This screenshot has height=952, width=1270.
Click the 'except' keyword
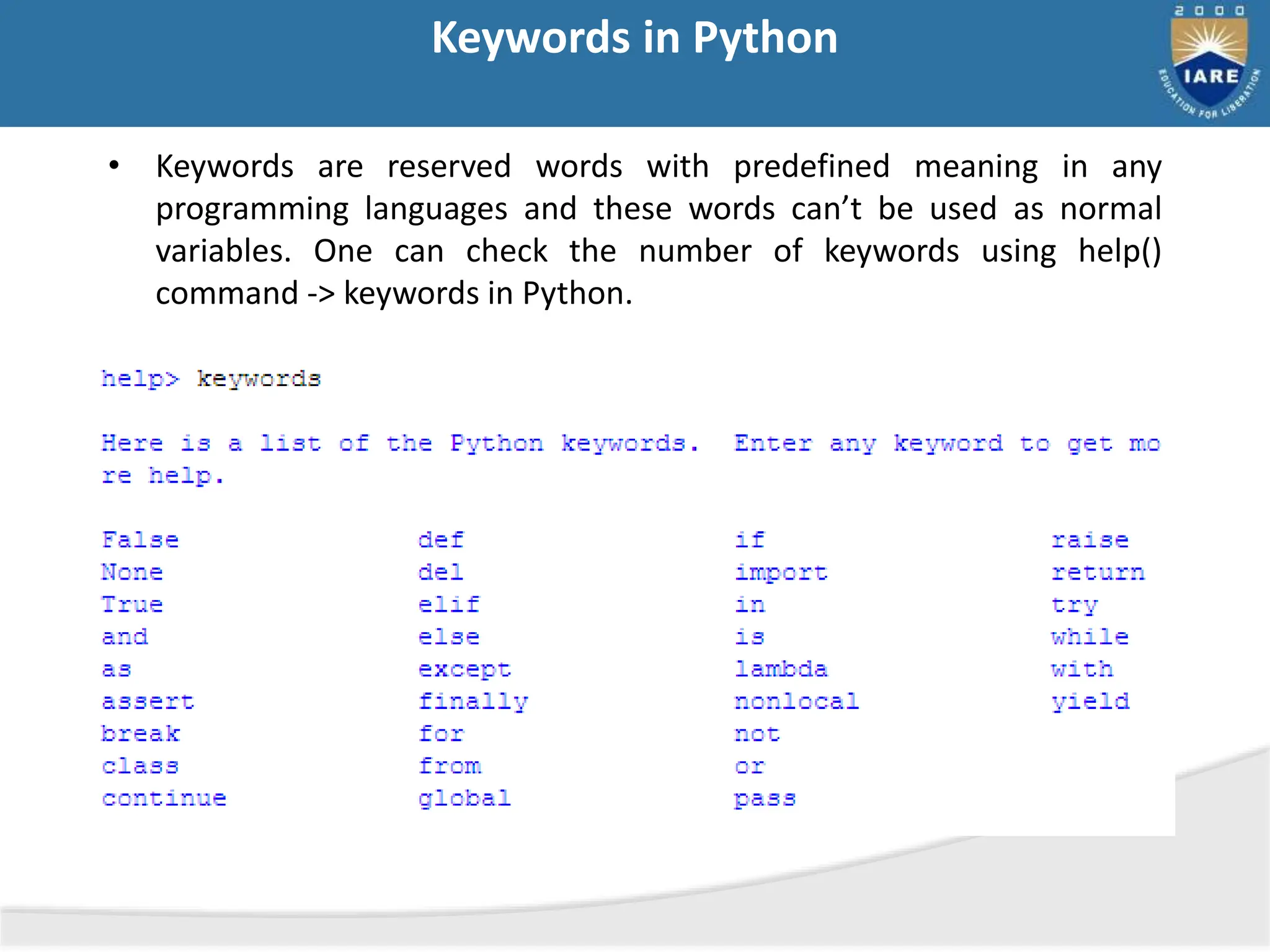point(464,669)
